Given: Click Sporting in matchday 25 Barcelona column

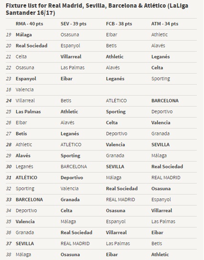Looking at the screenshot, I should click(x=116, y=112).
